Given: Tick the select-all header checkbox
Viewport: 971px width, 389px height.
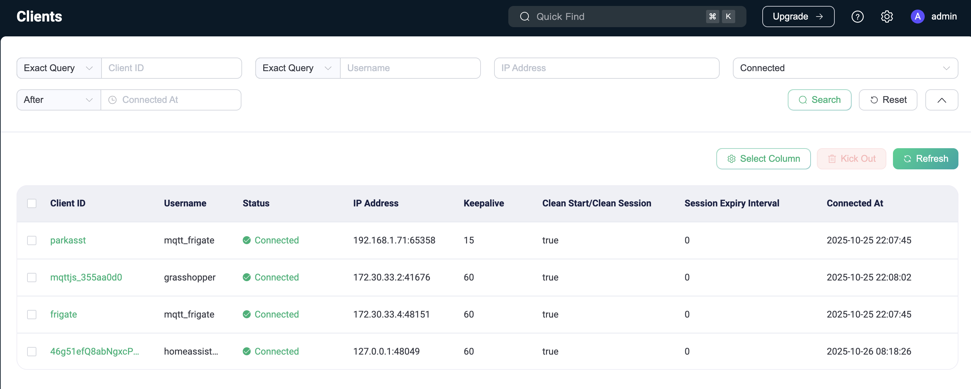Looking at the screenshot, I should click(x=32, y=203).
